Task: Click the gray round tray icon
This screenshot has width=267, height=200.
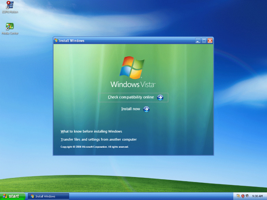Action: point(247,196)
